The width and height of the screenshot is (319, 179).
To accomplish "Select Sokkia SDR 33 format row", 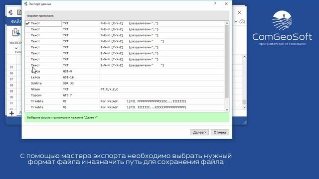I will [125, 83].
